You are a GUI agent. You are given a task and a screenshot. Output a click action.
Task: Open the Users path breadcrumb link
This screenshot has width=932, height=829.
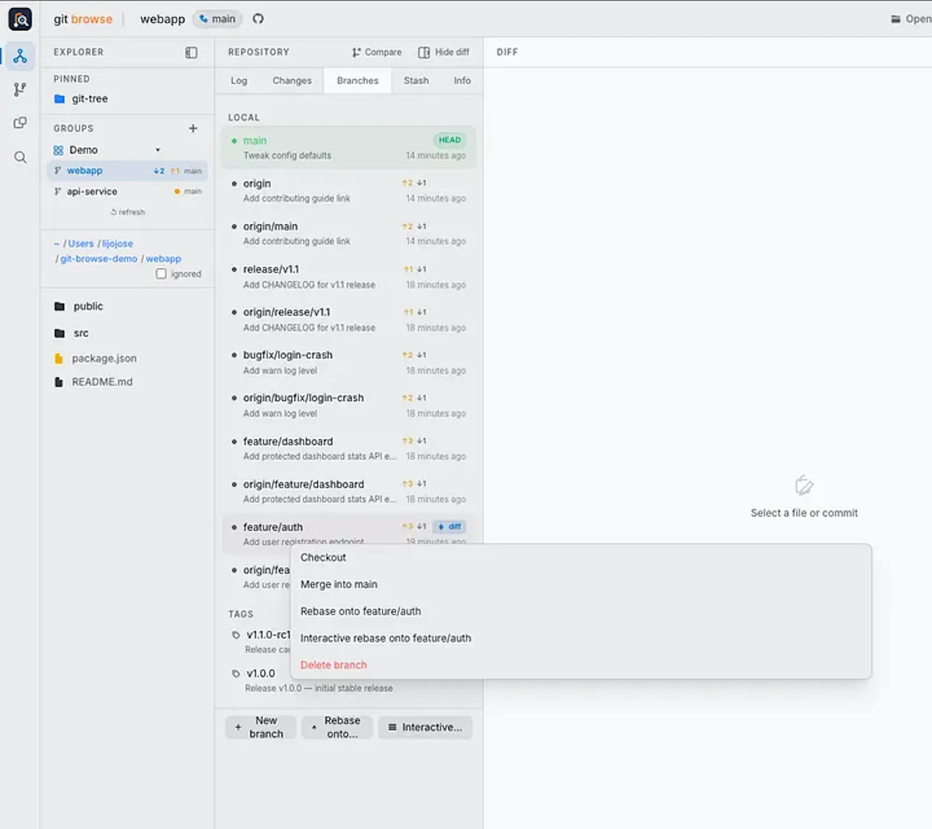point(80,244)
